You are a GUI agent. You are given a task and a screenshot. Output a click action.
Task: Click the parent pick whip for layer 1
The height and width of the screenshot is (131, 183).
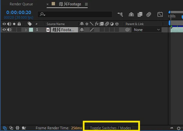point(127,30)
